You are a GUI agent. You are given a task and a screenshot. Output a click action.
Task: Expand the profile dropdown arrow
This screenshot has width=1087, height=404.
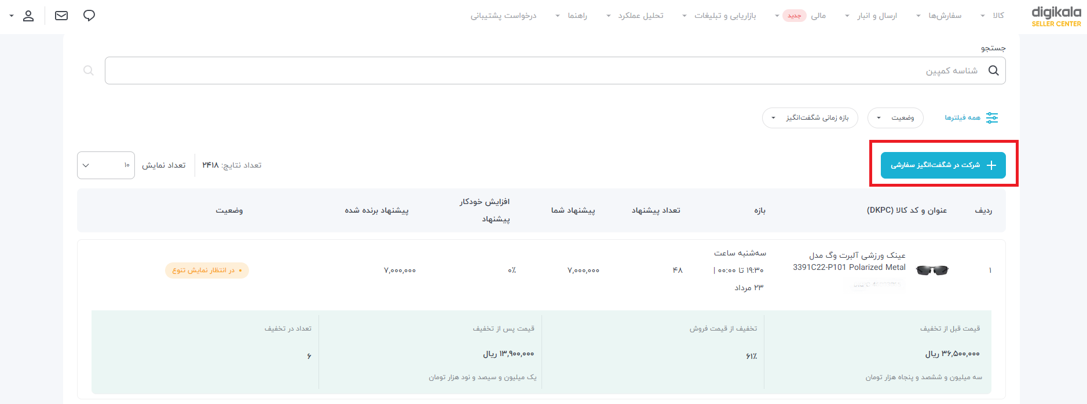point(12,16)
